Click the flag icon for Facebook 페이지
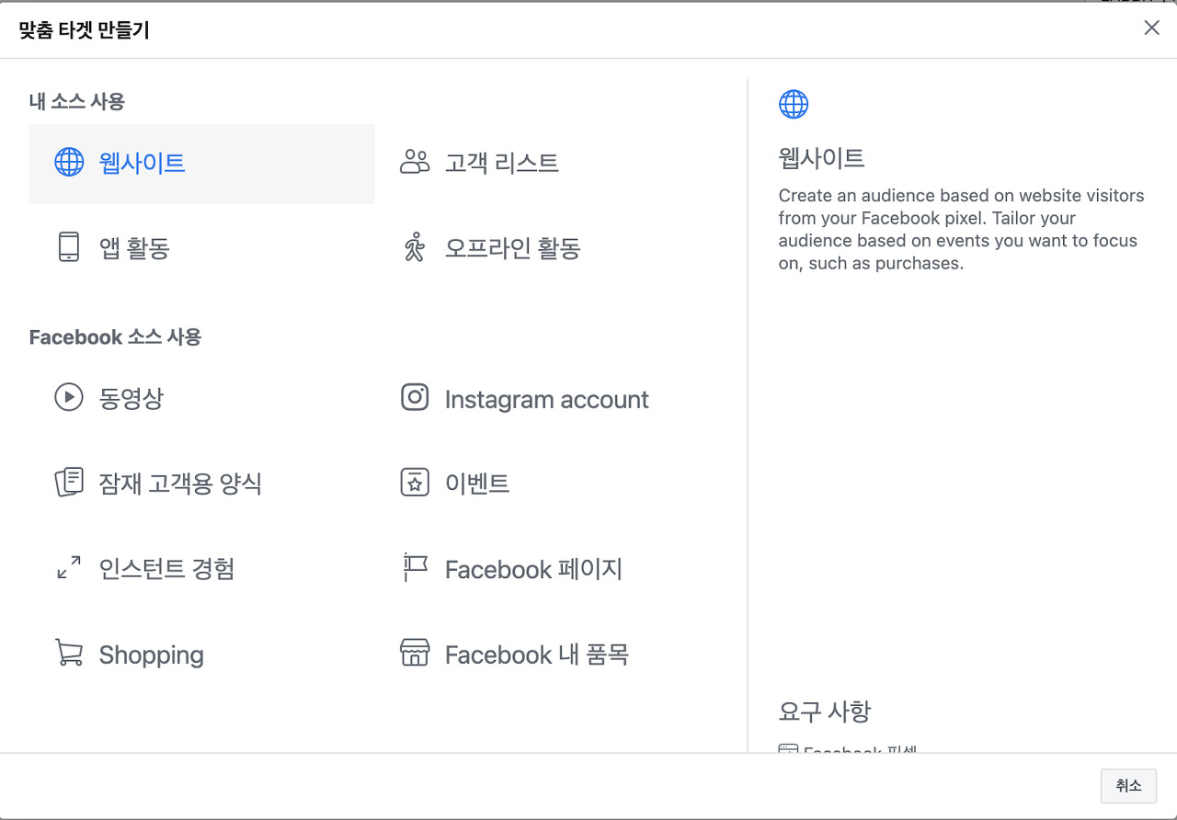This screenshot has width=1177, height=820. click(415, 568)
